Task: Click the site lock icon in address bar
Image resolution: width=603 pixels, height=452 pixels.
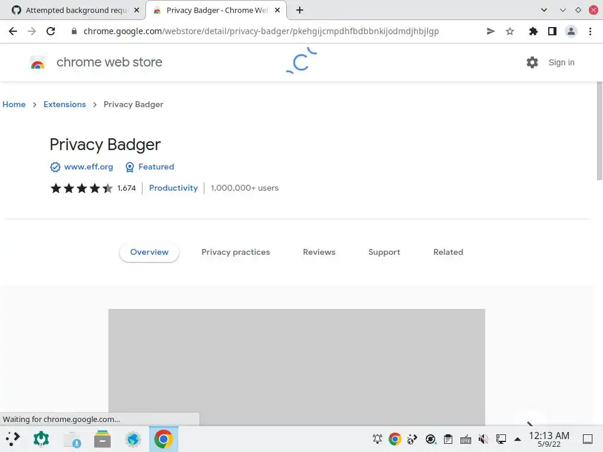Action: coord(74,31)
